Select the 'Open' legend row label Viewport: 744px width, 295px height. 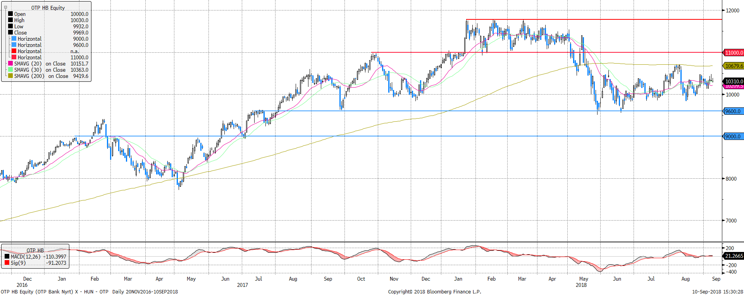click(x=20, y=14)
